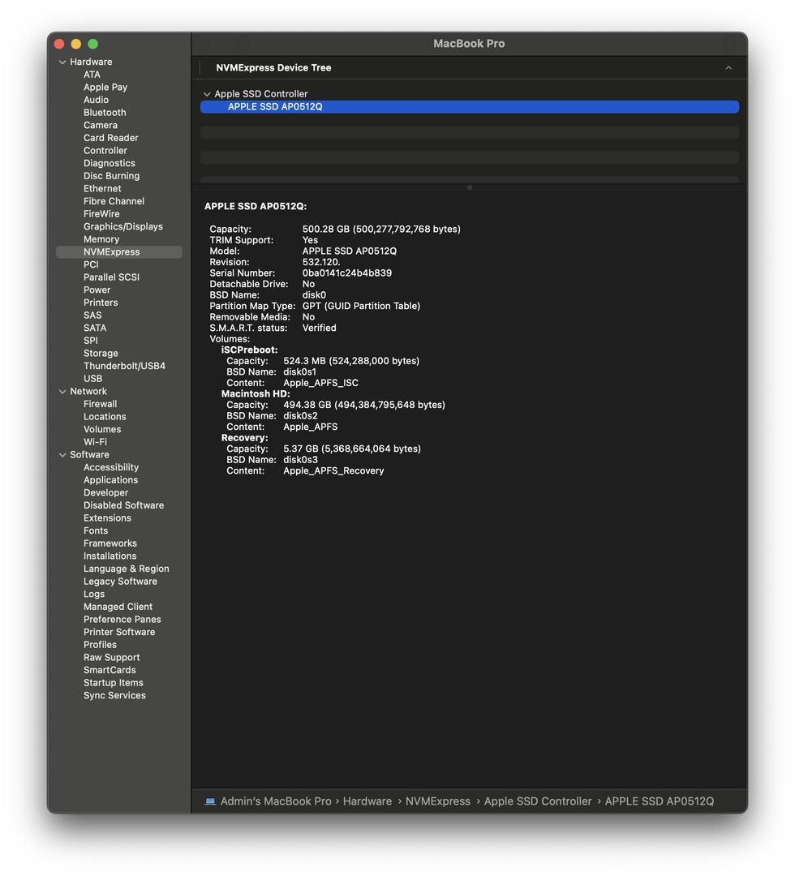Image resolution: width=795 pixels, height=876 pixels.
Task: Open Language & Region in the sidebar
Action: [x=127, y=569]
